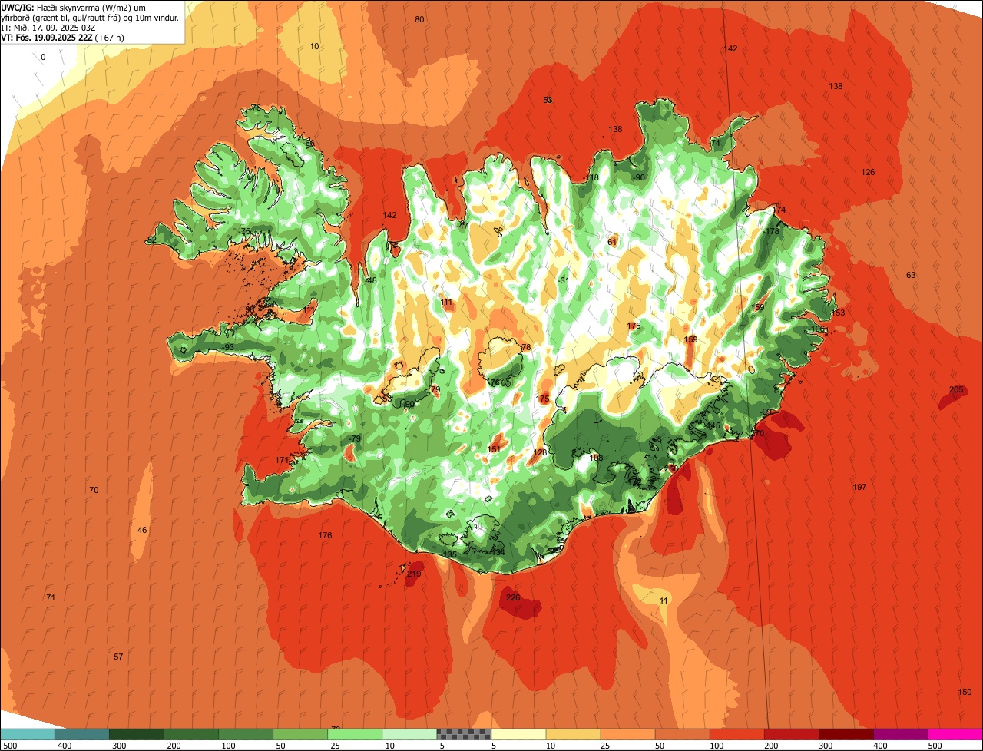
Task: Click the red-orange swatch for 100 to 200
Action: pyautogui.click(x=736, y=734)
